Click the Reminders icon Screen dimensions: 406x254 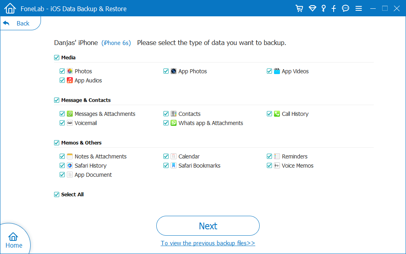click(277, 156)
